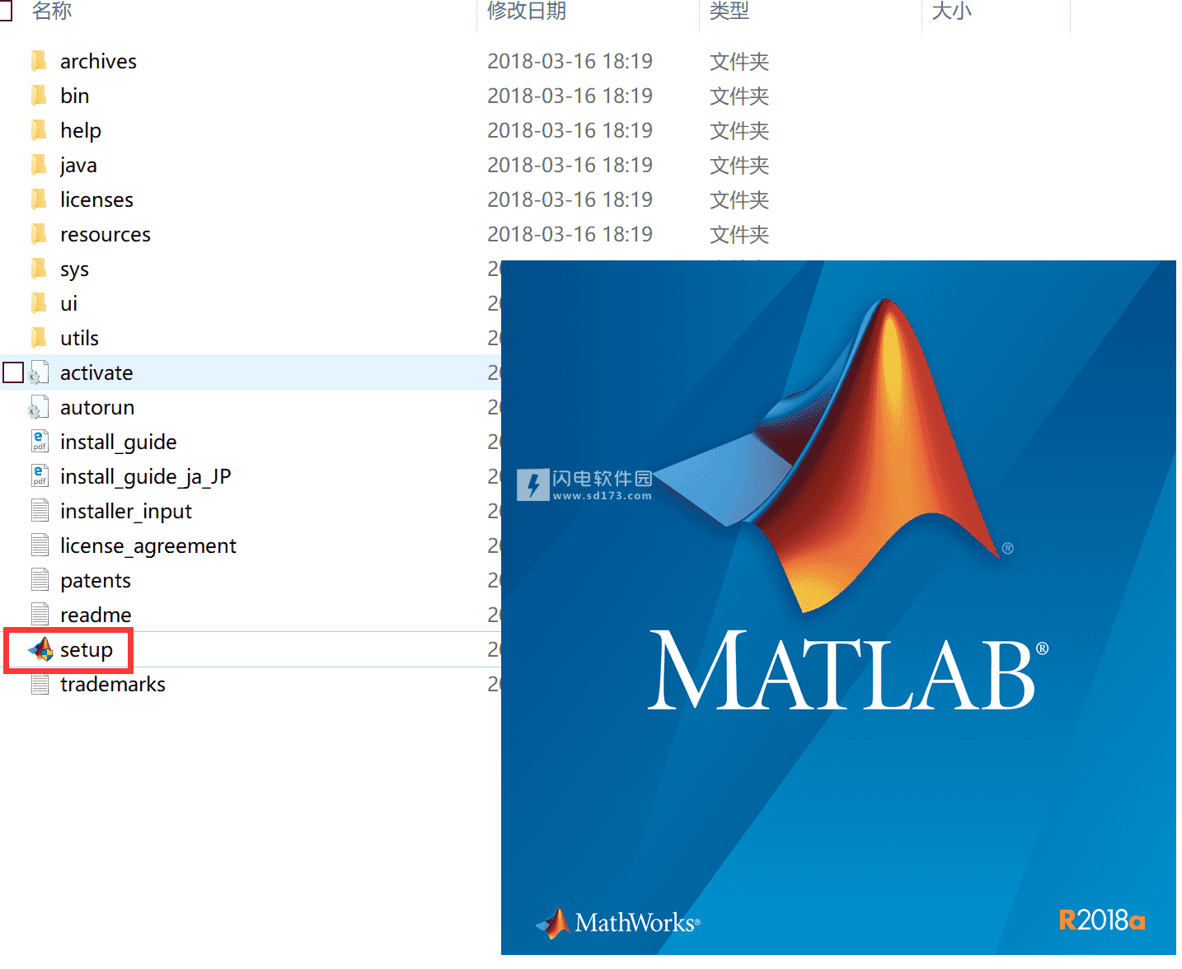Click the java folder icon
This screenshot has width=1182, height=969.
click(x=39, y=165)
